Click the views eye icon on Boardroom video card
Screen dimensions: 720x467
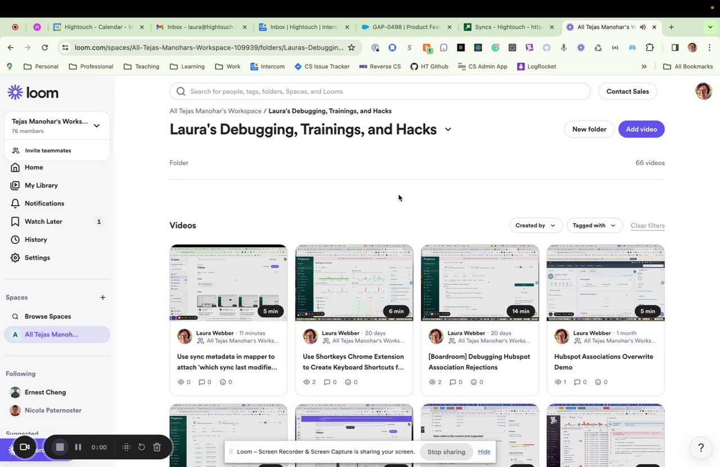[433, 382]
